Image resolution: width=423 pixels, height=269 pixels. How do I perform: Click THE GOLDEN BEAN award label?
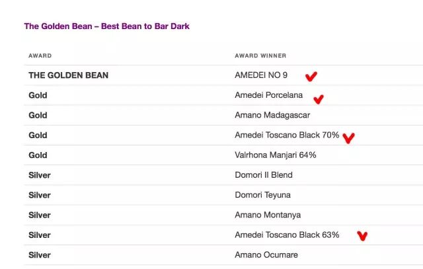[x=69, y=75]
